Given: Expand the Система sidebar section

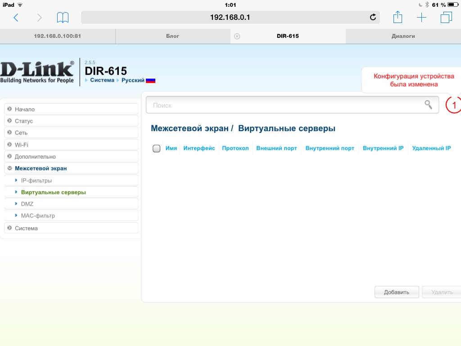Looking at the screenshot, I should (x=71, y=228).
